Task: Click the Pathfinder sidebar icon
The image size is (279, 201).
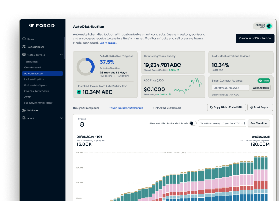Action: pos(24,110)
